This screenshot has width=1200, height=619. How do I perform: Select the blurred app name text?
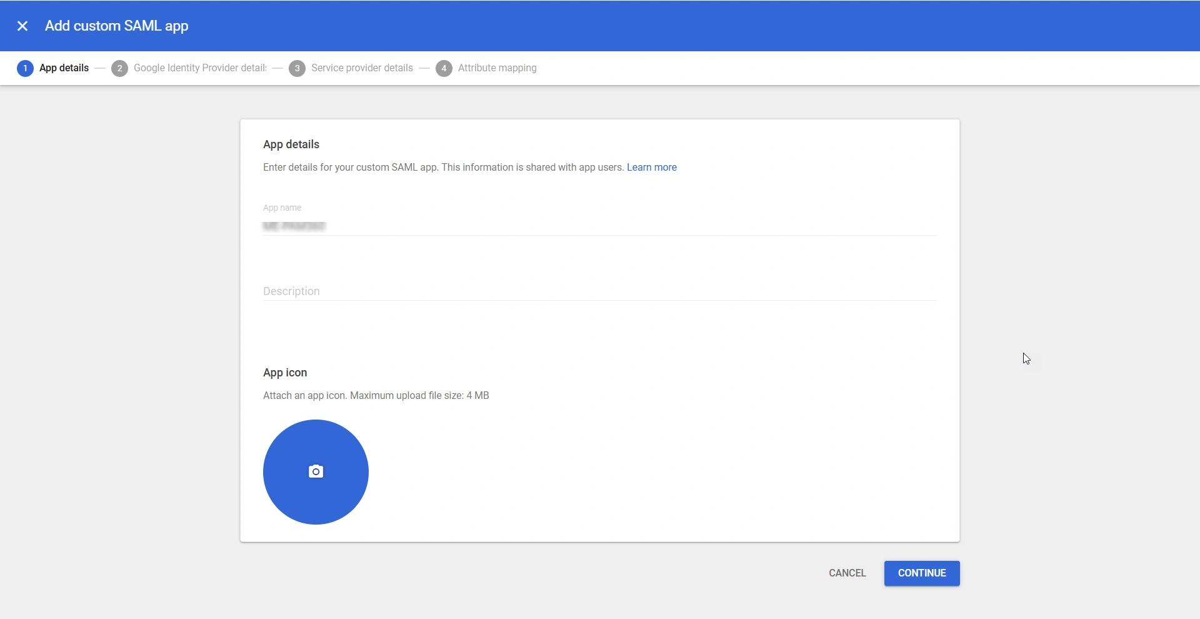point(294,226)
